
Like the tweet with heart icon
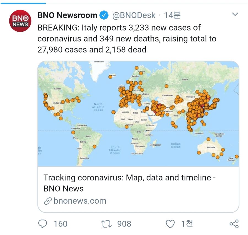[170, 224]
